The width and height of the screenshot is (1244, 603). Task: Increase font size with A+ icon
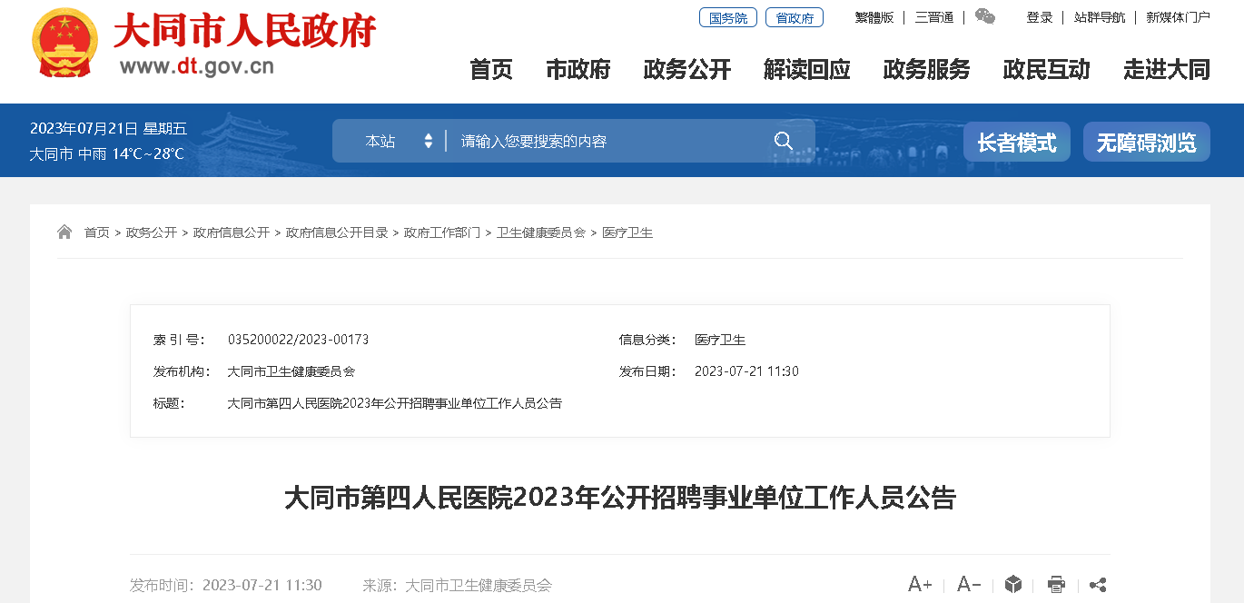tap(919, 584)
